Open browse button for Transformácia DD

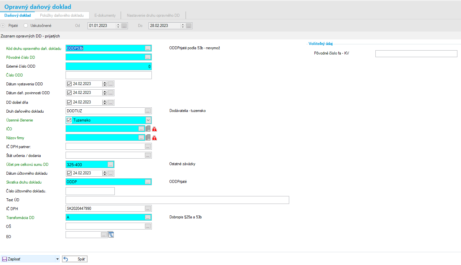click(148, 217)
